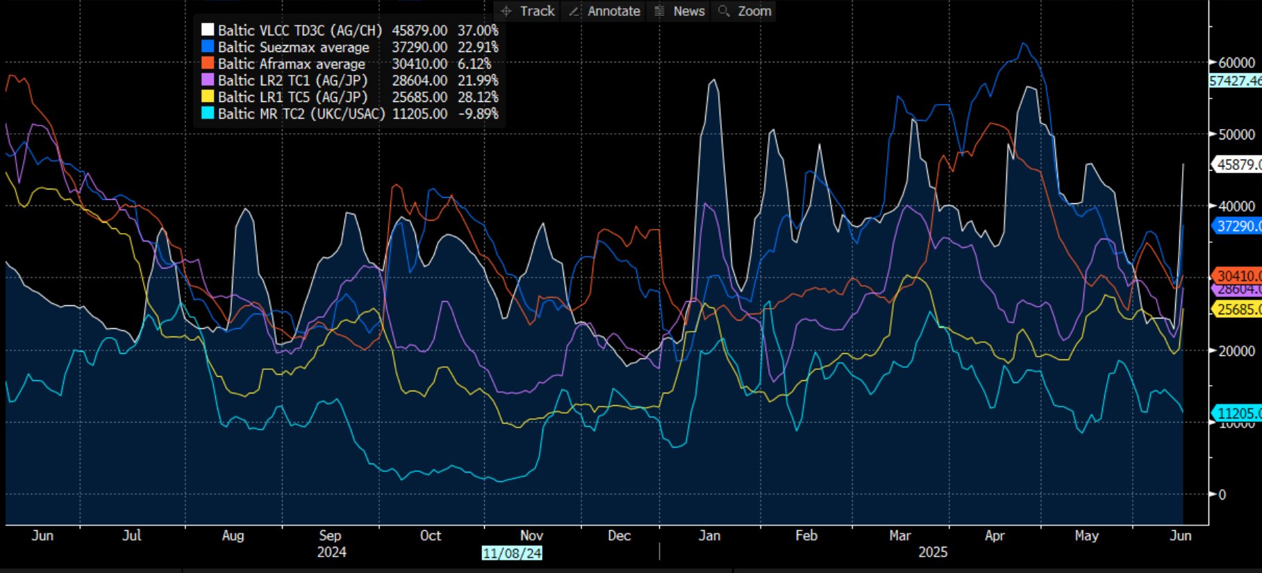1262x573 pixels.
Task: Open the Track toolbar button
Action: 527,11
